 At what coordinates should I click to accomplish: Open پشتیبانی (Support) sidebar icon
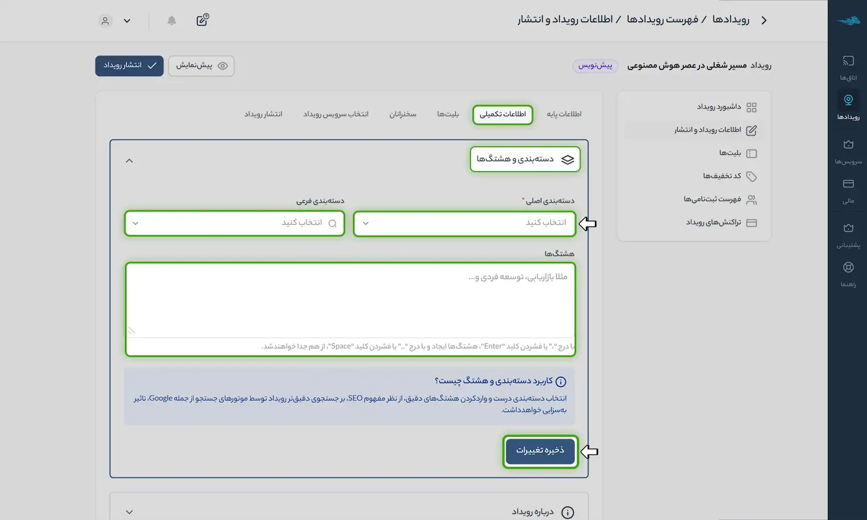tap(848, 235)
